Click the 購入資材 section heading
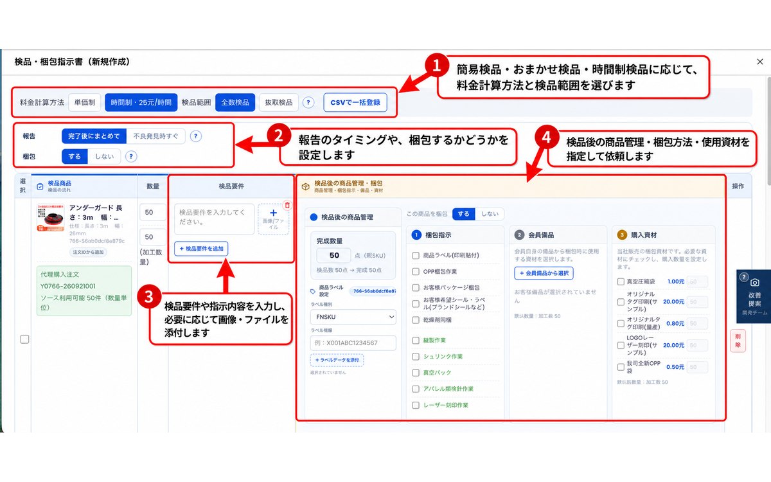771x482 pixels. click(x=642, y=235)
